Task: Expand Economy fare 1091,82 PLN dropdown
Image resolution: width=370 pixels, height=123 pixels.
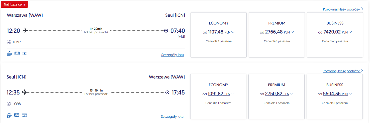Action: [x=233, y=94]
